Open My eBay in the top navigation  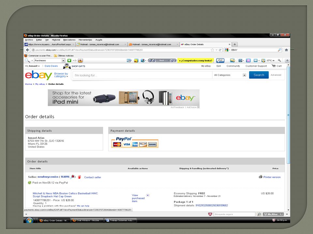coord(206,66)
